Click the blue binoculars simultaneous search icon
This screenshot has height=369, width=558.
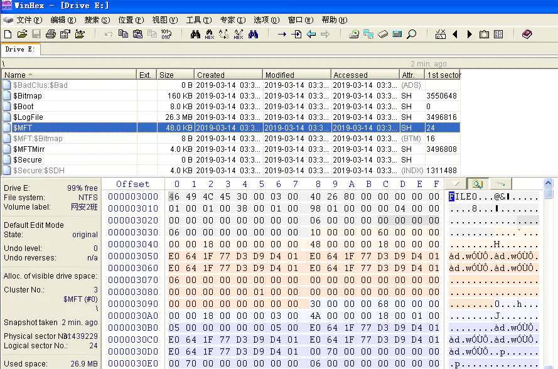tap(253, 34)
